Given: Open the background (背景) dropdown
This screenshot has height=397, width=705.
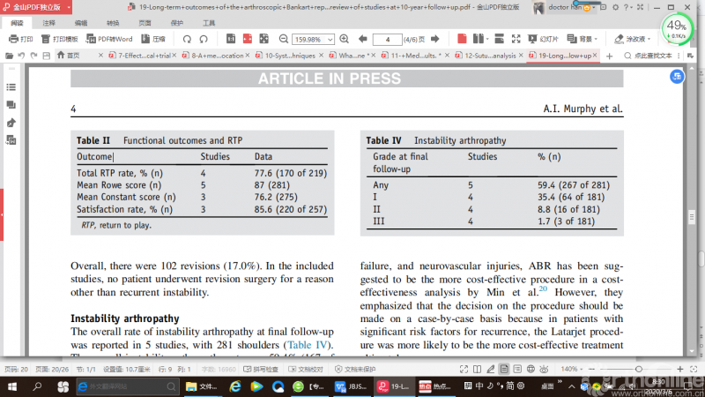Looking at the screenshot, I should pyautogui.click(x=585, y=40).
